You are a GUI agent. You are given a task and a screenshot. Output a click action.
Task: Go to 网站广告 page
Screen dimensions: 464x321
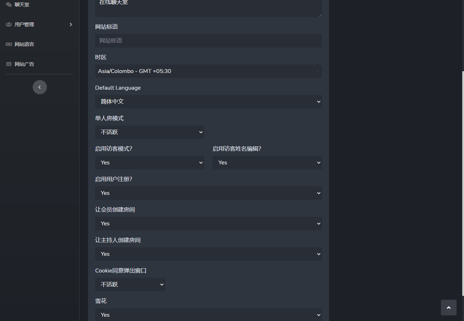tap(24, 64)
